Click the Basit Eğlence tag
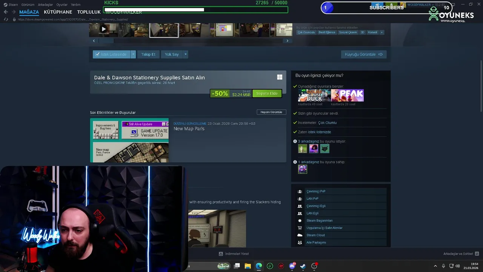 pyautogui.click(x=327, y=32)
